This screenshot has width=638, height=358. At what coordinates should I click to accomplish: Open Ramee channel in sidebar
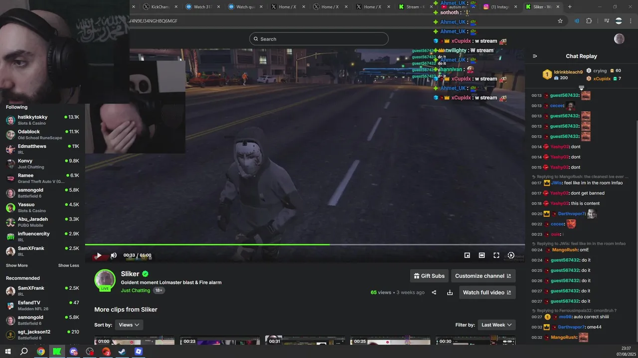[42, 178]
